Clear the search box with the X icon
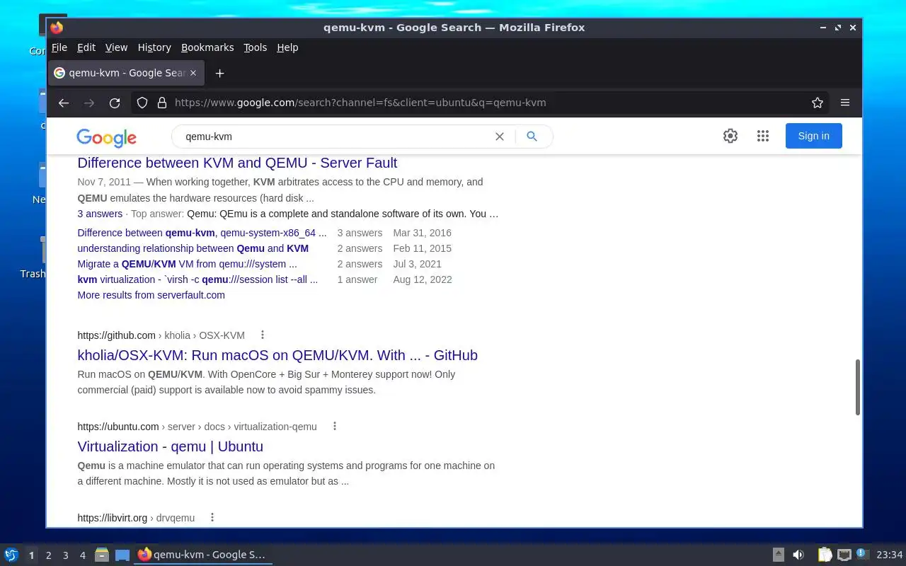 click(x=500, y=137)
